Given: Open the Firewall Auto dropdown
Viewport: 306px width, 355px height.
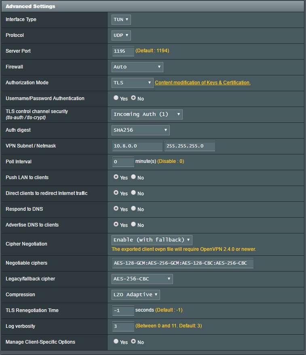Looking at the screenshot, I should 137,67.
